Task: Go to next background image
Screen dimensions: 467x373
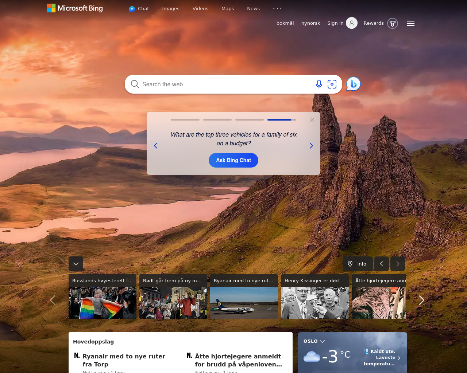Action: [x=398, y=264]
